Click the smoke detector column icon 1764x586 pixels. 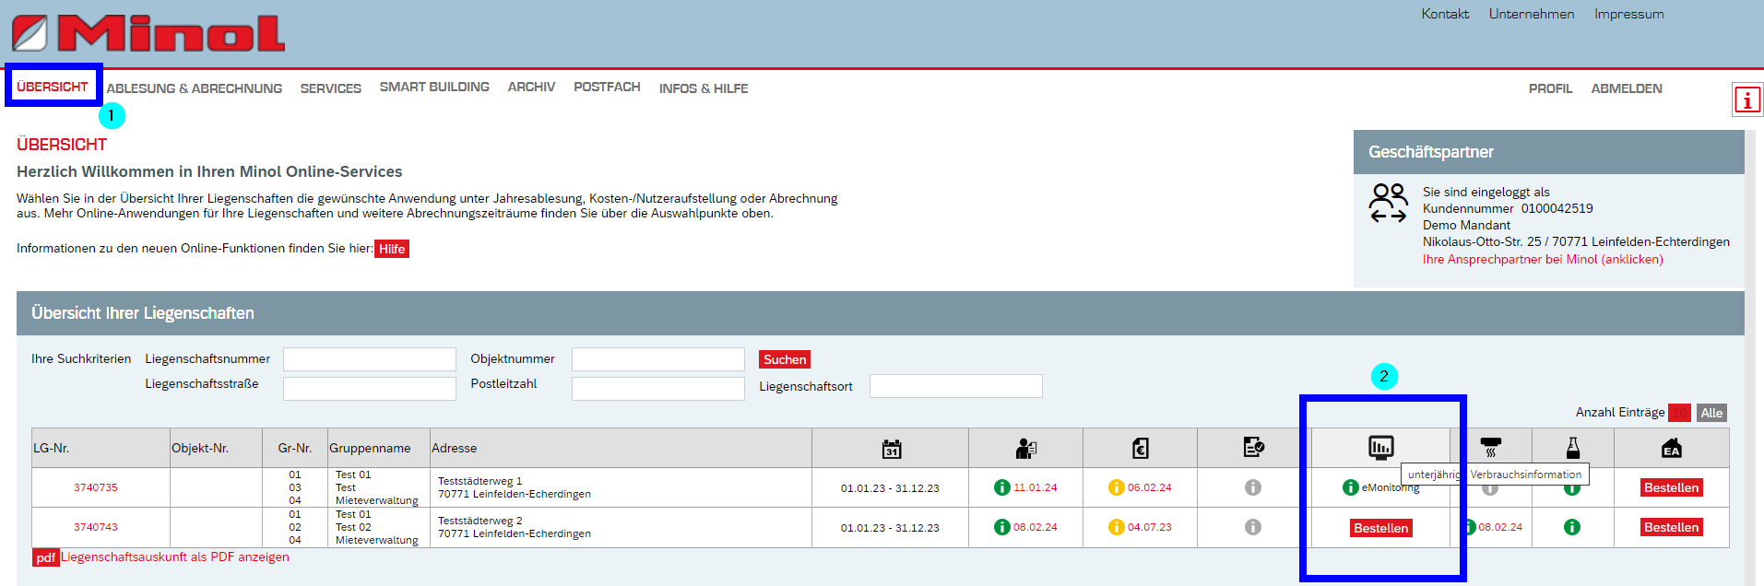(x=1490, y=449)
